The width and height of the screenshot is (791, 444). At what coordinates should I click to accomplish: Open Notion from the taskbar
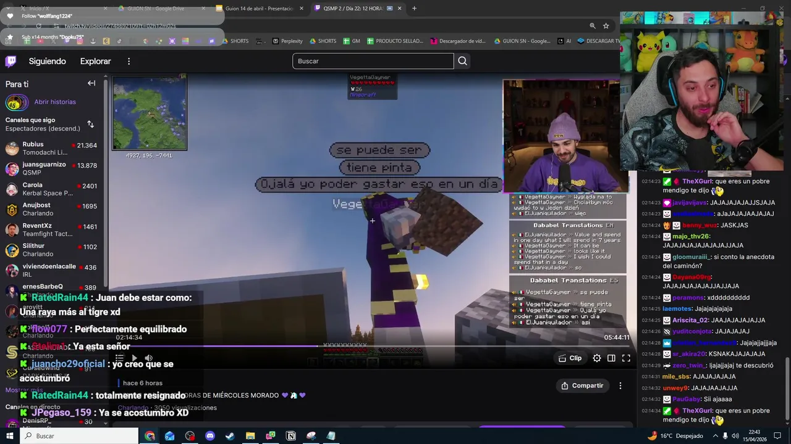[291, 436]
